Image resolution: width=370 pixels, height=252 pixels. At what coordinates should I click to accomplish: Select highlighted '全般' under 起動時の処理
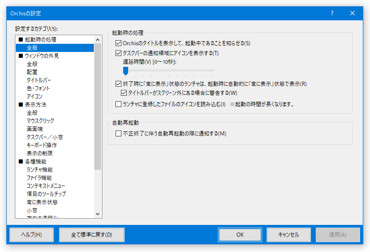coord(55,48)
